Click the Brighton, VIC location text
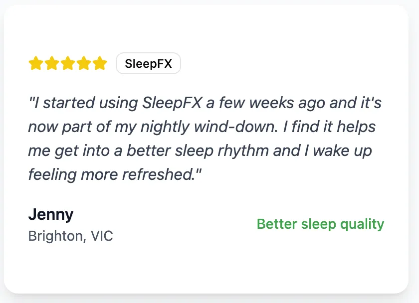 coord(70,236)
